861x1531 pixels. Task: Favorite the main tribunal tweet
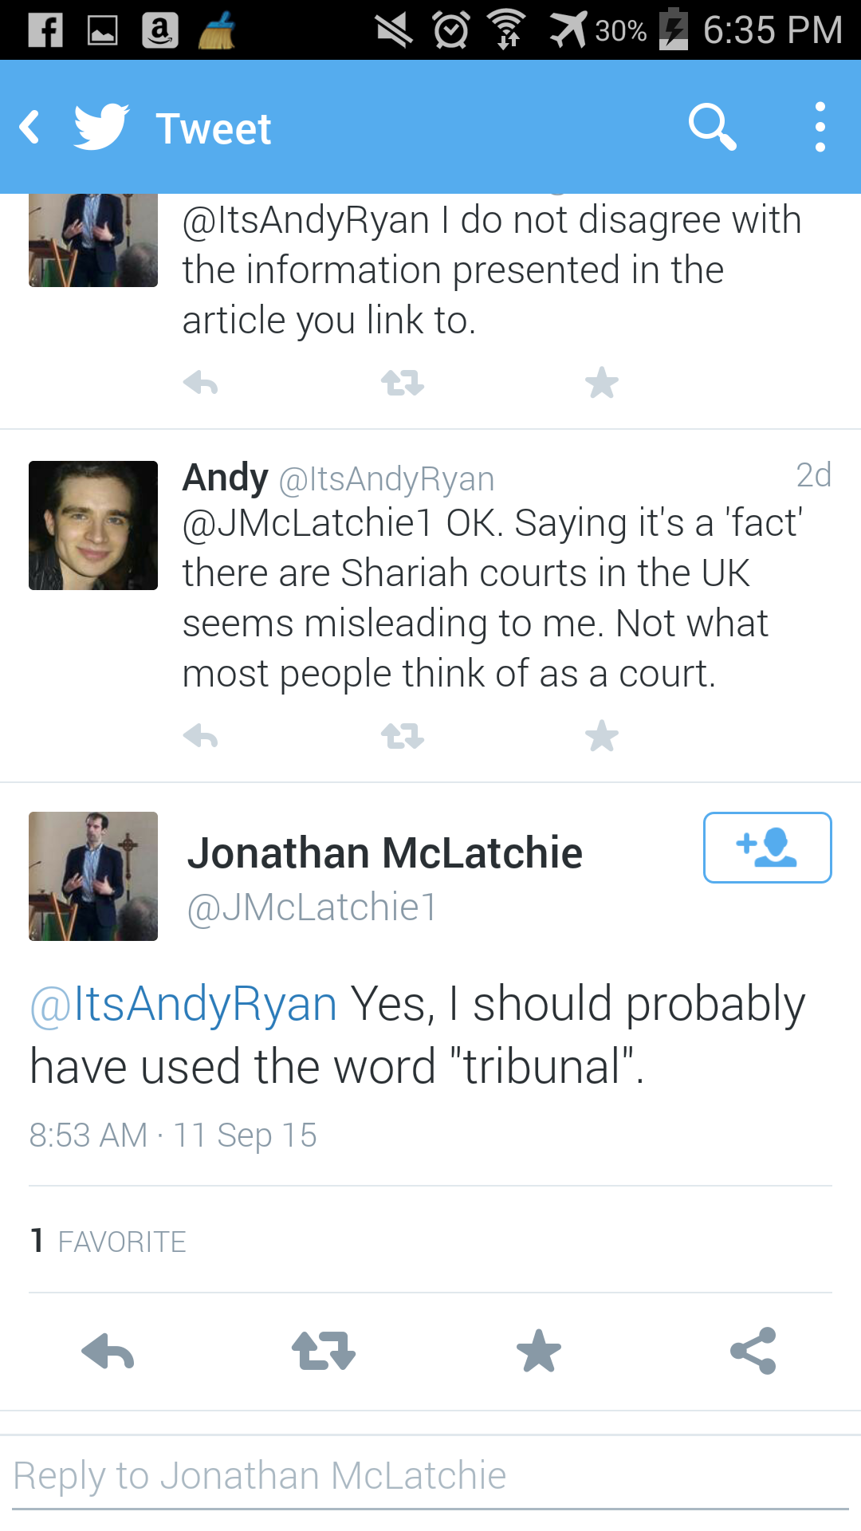tap(539, 1351)
